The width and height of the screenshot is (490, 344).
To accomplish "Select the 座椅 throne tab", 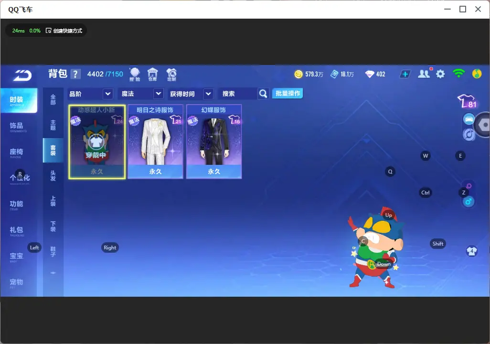I will [17, 152].
